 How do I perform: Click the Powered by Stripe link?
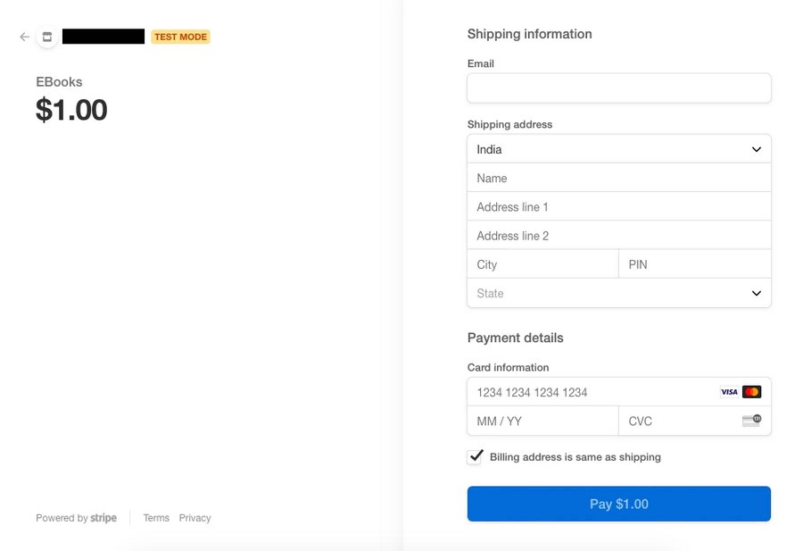click(76, 518)
